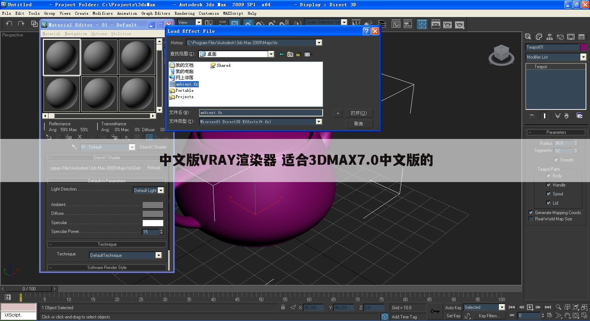Image resolution: width=590 pixels, height=321 pixels.
Task: Click Make Unique icon under modifier stack
Action: coord(558,116)
